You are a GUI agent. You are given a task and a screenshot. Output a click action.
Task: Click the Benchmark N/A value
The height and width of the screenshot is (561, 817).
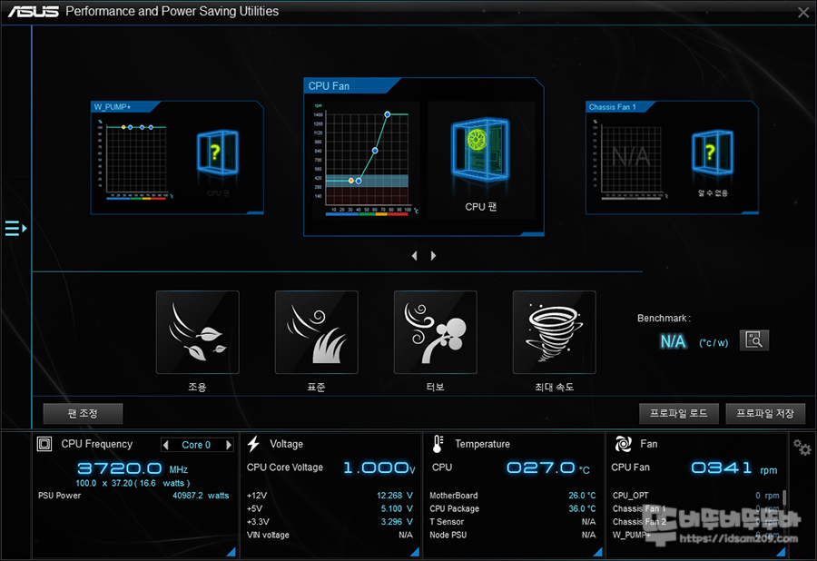(674, 341)
